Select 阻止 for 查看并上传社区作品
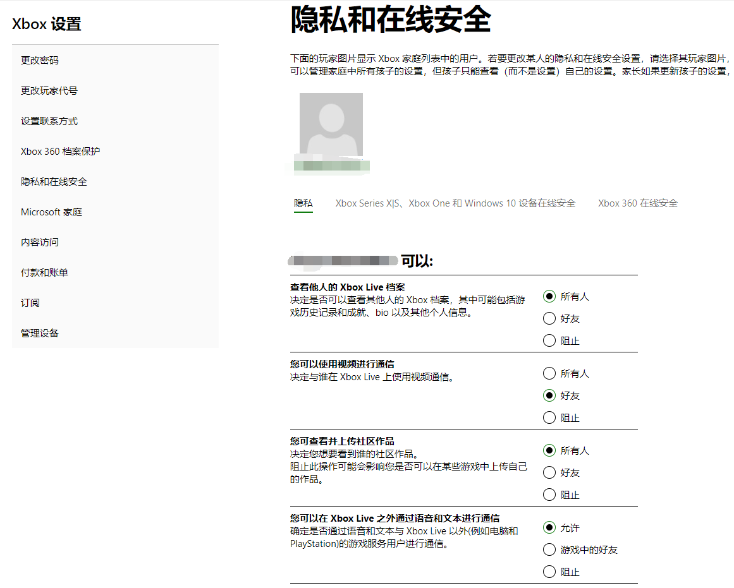The image size is (734, 588). [x=549, y=495]
